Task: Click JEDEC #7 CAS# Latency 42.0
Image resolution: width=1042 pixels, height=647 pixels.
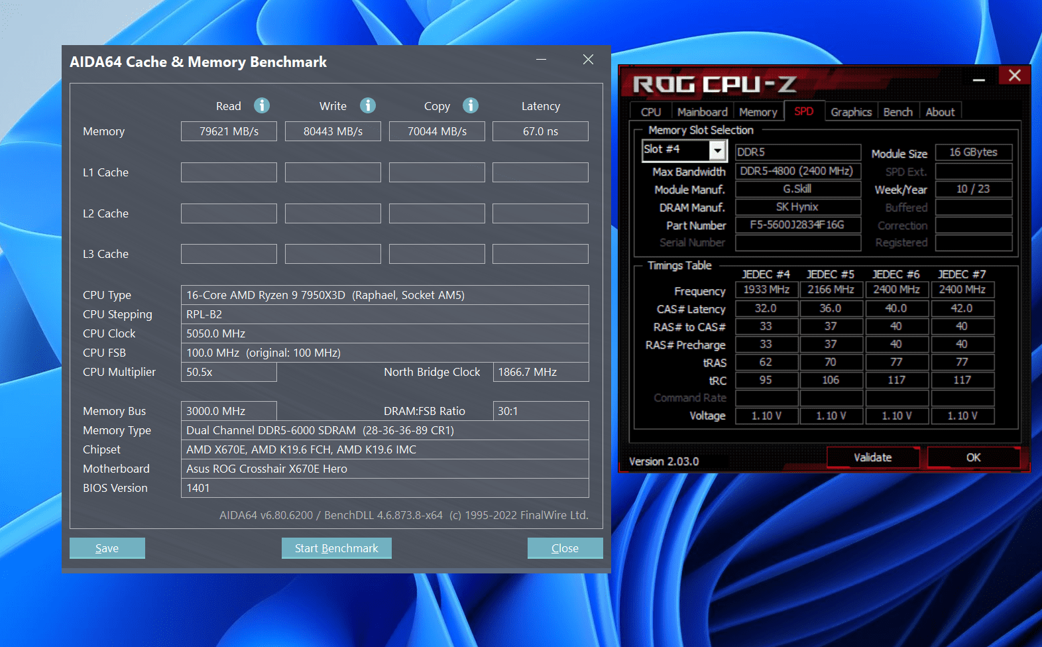Action: (962, 308)
